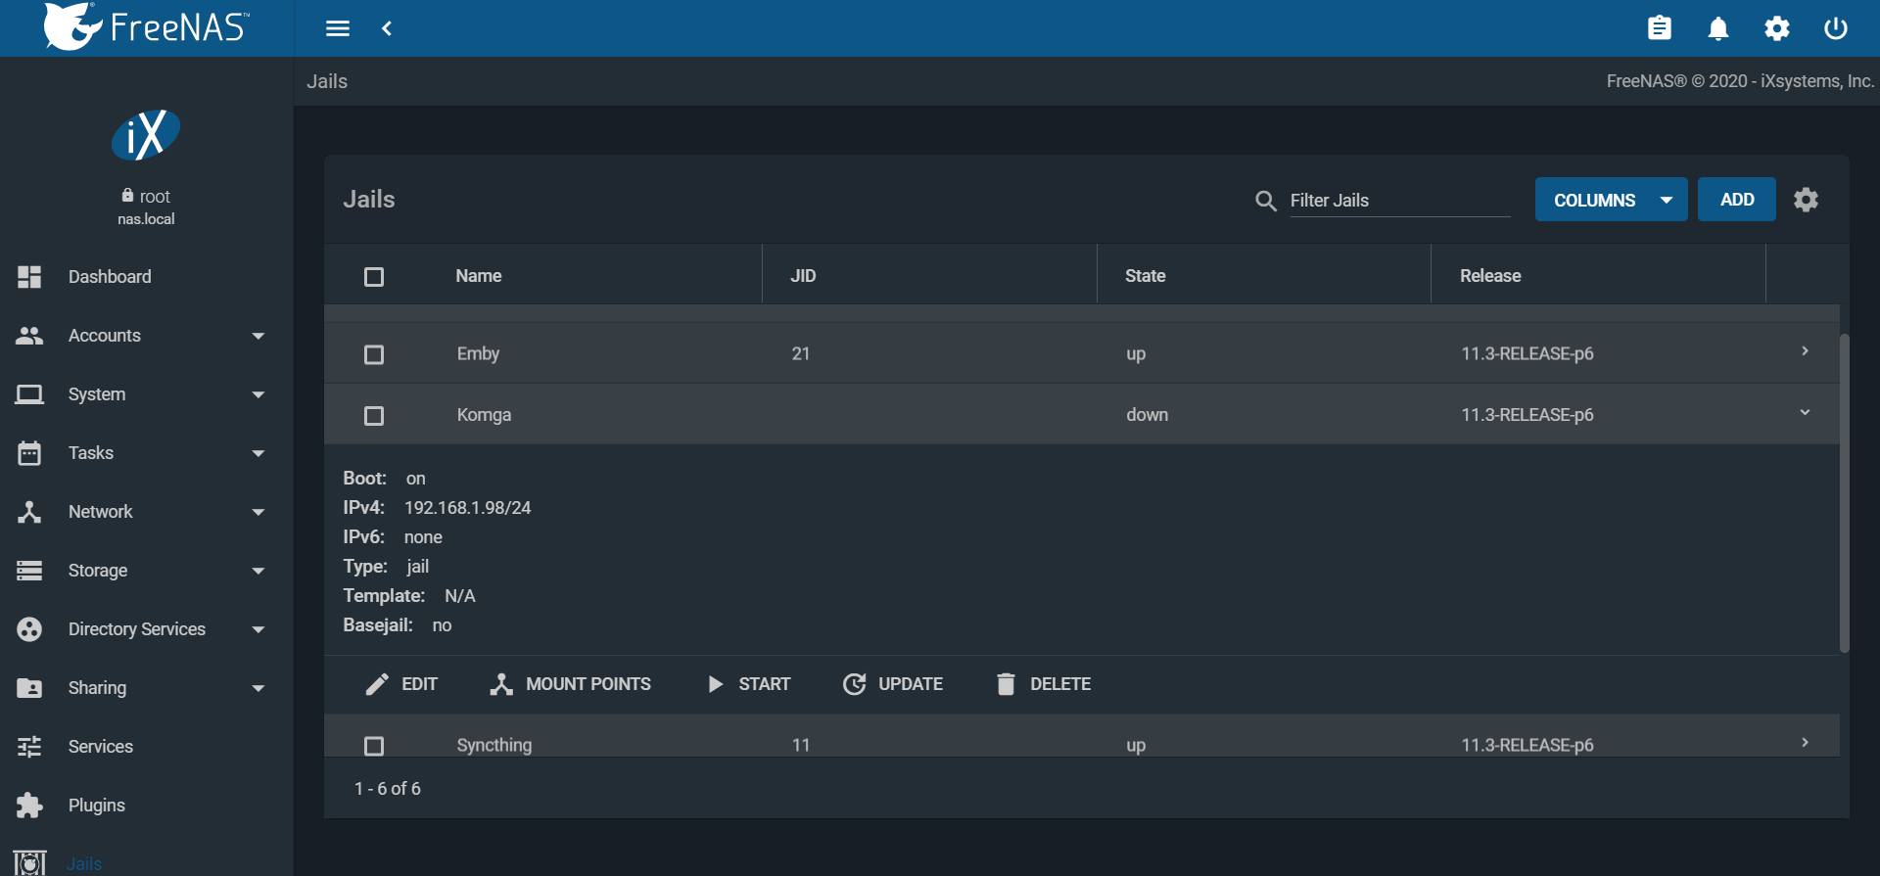Screen dimensions: 1880x876
Task: Open jails table gear settings
Action: pyautogui.click(x=1806, y=200)
